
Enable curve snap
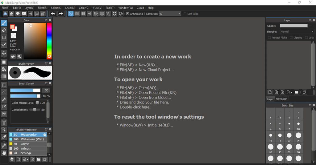click(x=108, y=14)
